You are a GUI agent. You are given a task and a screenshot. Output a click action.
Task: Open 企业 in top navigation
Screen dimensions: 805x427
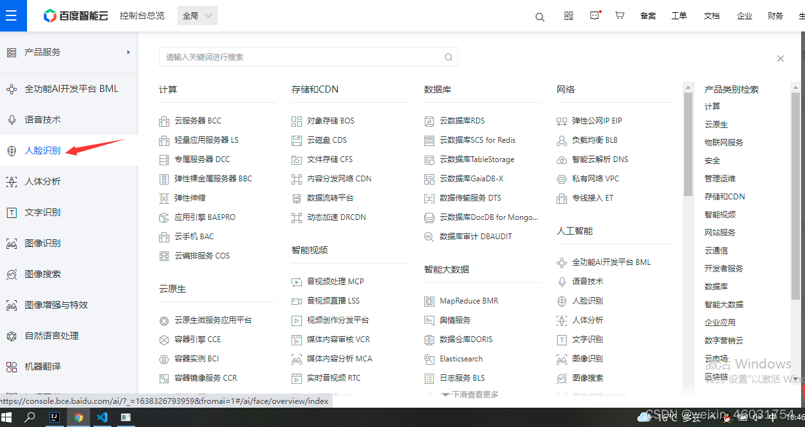745,16
